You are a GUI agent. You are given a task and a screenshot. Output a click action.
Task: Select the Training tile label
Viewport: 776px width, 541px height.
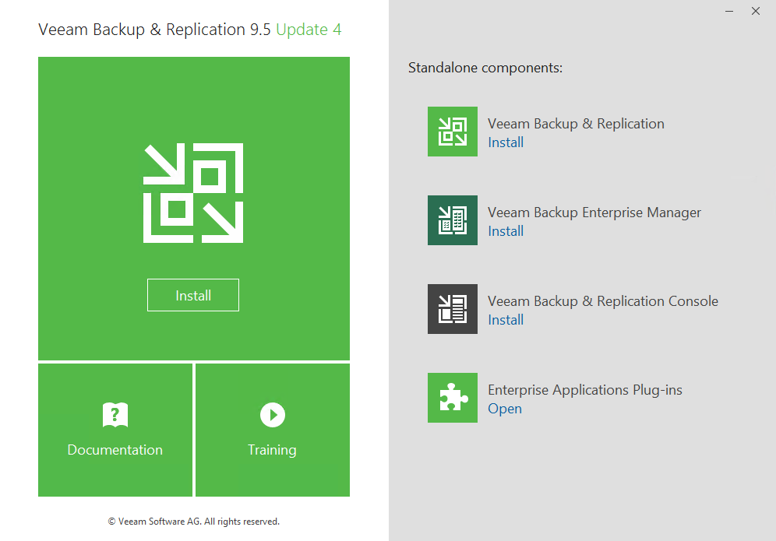pyautogui.click(x=272, y=450)
